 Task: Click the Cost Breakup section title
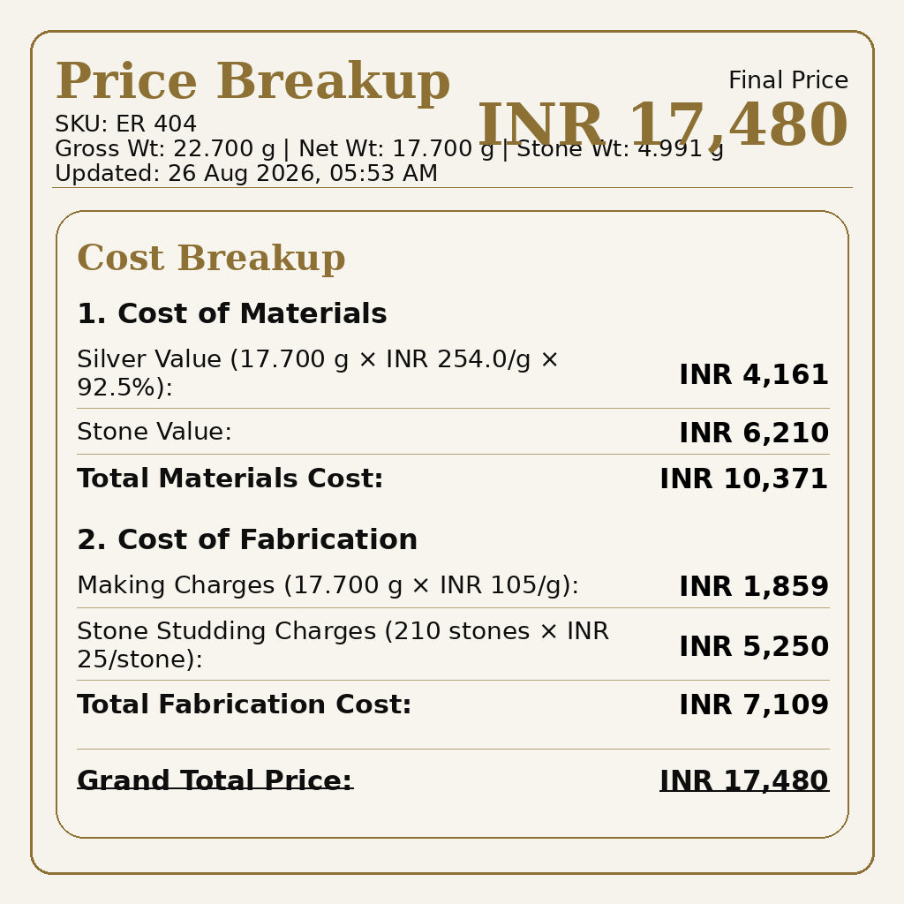click(x=211, y=257)
